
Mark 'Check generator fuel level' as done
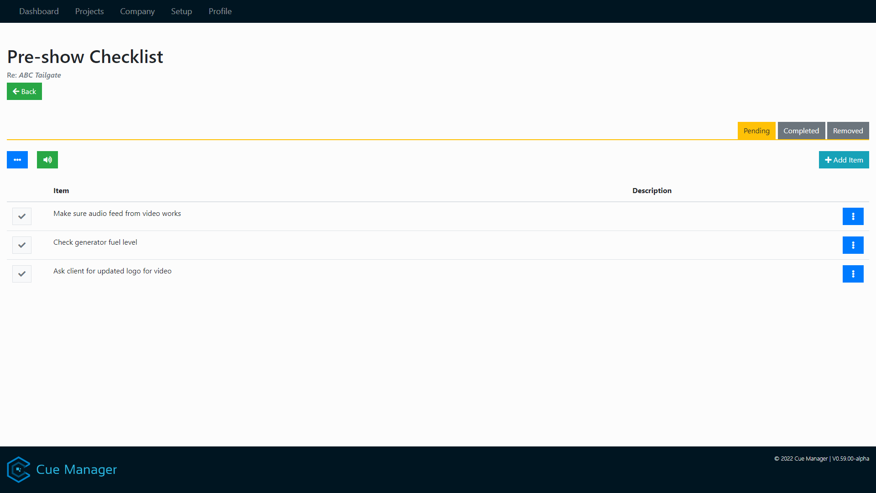[x=21, y=245]
